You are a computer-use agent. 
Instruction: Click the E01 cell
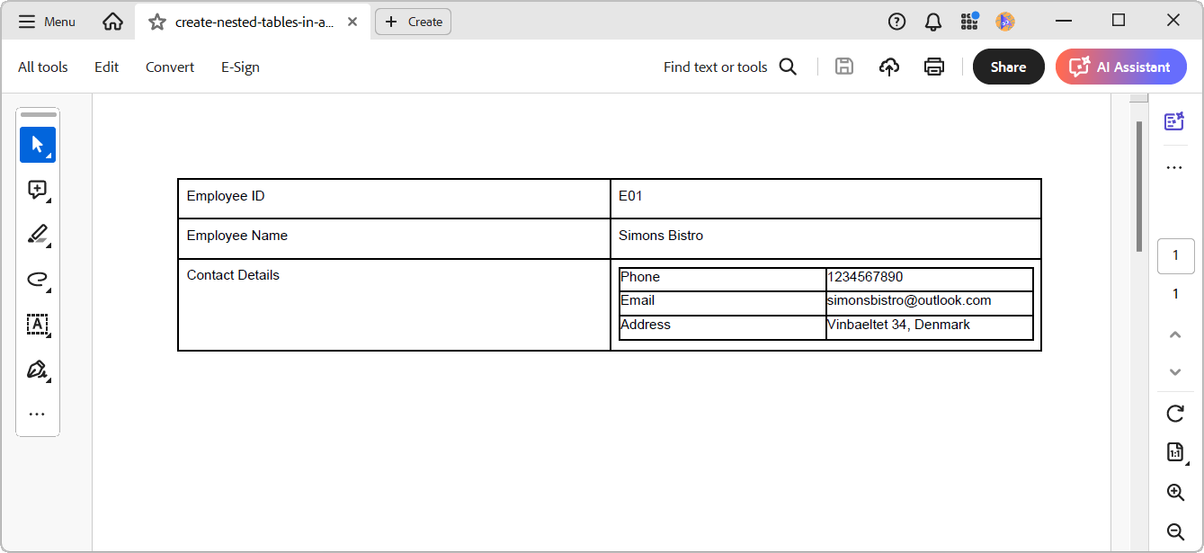[825, 199]
